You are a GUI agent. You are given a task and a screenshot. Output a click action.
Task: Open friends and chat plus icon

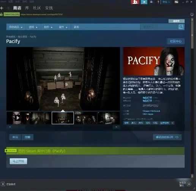(189, 184)
